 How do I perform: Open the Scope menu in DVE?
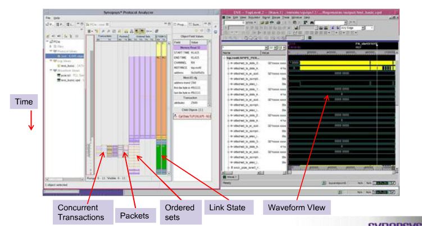point(276,17)
